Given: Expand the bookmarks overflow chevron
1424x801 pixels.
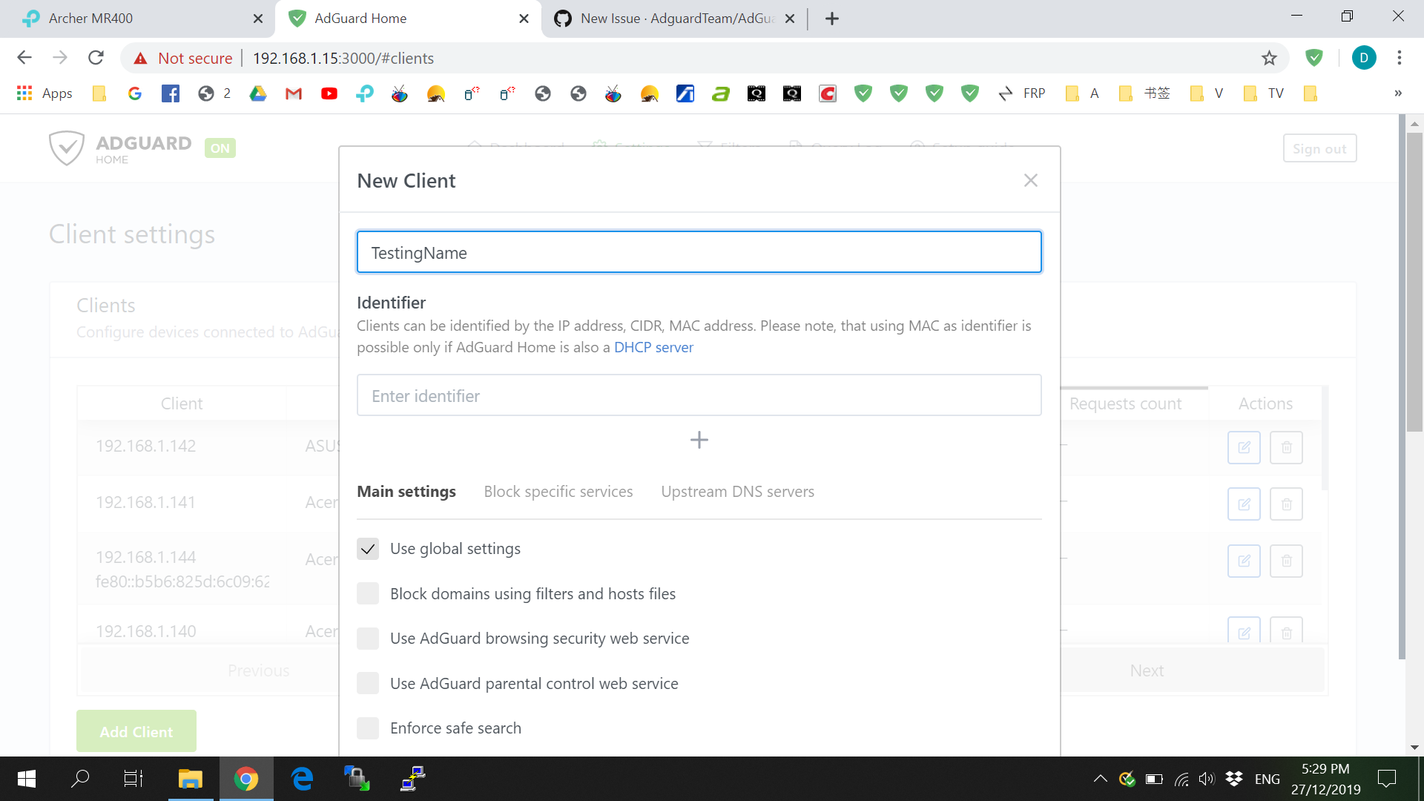Looking at the screenshot, I should tap(1397, 93).
